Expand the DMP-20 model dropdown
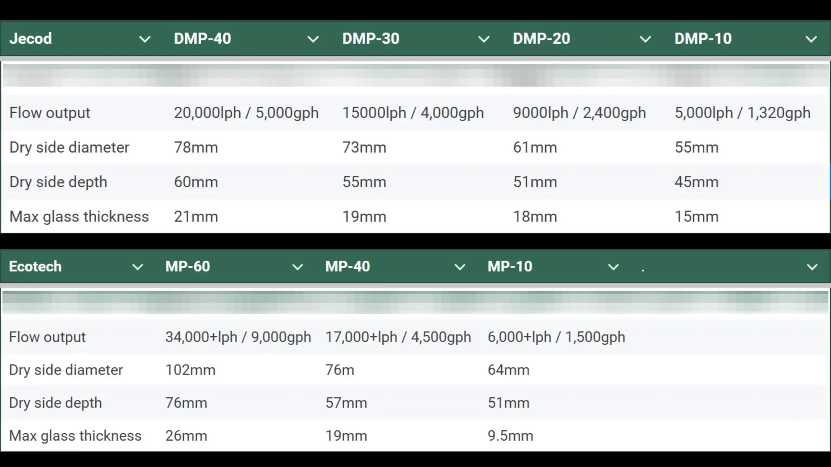Image resolution: width=831 pixels, height=467 pixels. pos(644,38)
